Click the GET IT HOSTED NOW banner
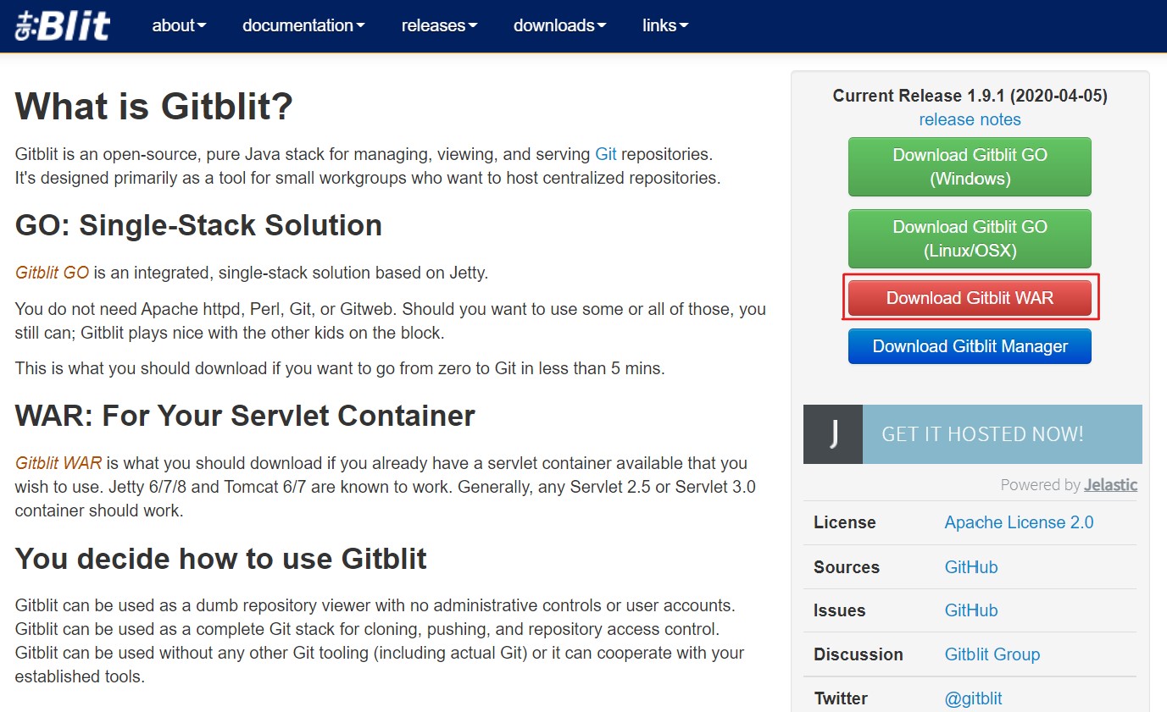The height and width of the screenshot is (712, 1167). tap(973, 434)
